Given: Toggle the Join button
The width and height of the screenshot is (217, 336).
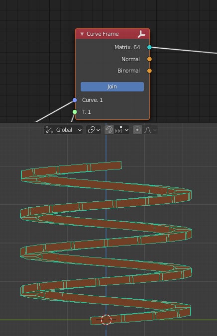Looking at the screenshot, I should click(x=112, y=86).
